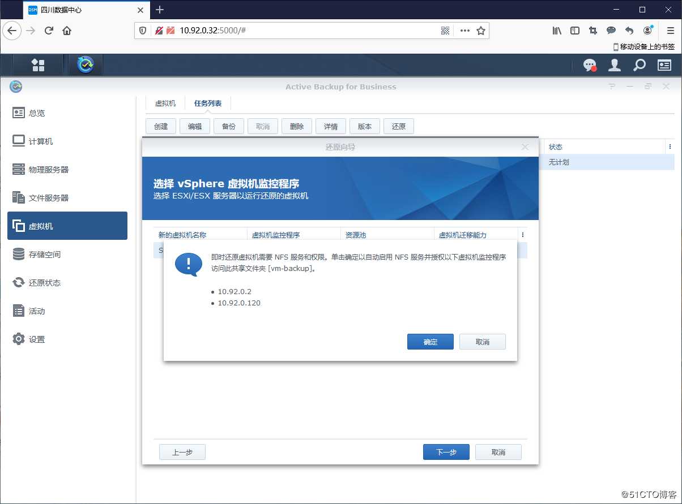682x504 pixels.
Task: Take a screenshot with crop icon
Action: pos(593,31)
